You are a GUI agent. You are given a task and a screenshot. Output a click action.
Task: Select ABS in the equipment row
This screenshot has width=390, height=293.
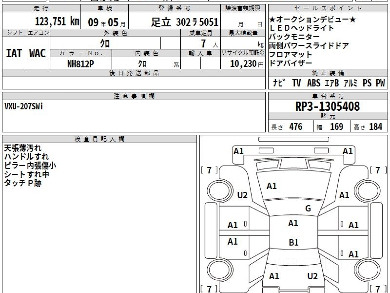(x=314, y=83)
